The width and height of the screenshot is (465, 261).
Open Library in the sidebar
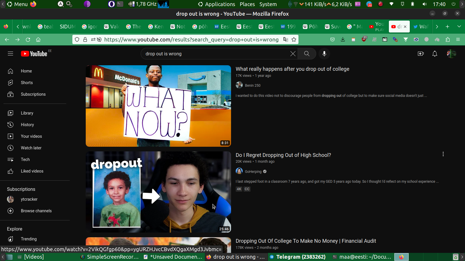pos(35,113)
